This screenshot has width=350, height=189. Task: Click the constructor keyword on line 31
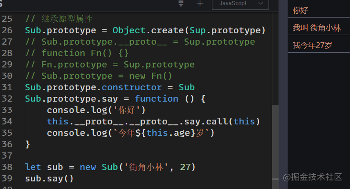tap(132, 87)
